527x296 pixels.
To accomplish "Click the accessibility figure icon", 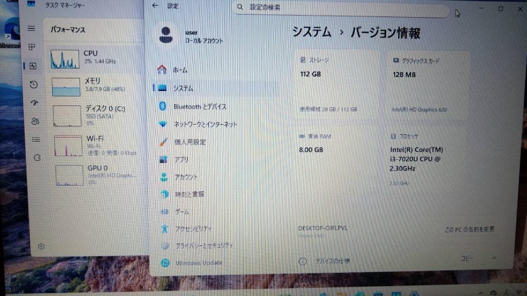I will [x=165, y=229].
